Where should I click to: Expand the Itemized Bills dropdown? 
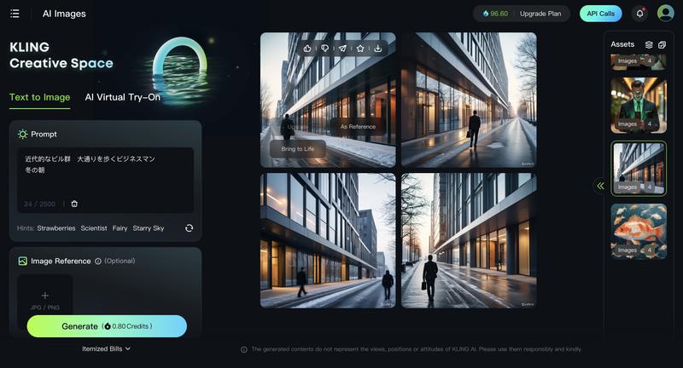point(106,348)
